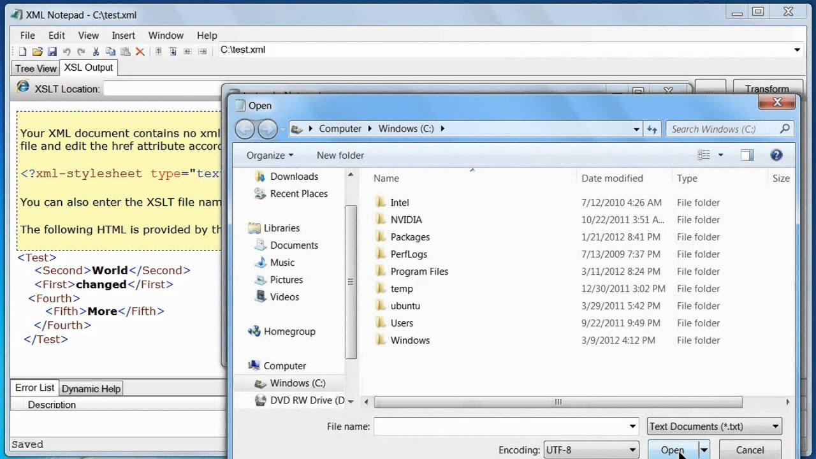This screenshot has height=459, width=816.
Task: Click the Back arrow in Open dialog
Action: pyautogui.click(x=245, y=129)
